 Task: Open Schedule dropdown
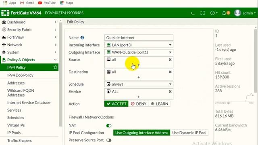click(x=139, y=84)
